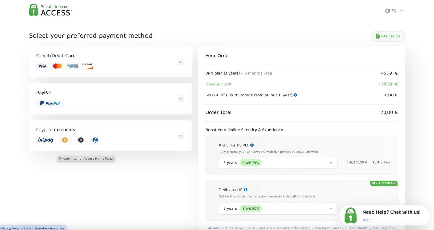
Task: Click the SAVE 50% badge
Action: coord(251,209)
